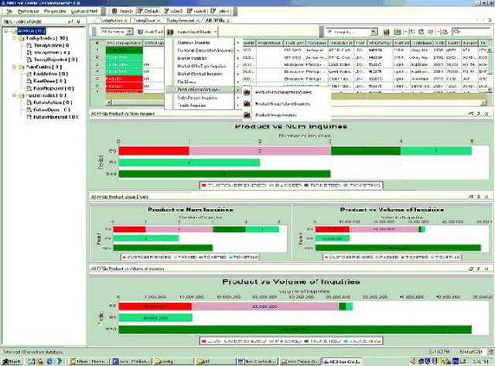Collapse the PastTrades tree node
Image resolution: width=495 pixels, height=366 pixels.
14,67
